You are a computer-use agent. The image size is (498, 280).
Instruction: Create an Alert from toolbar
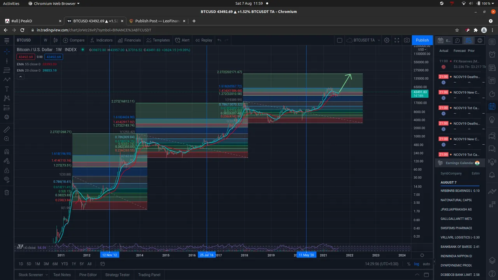tap(182, 40)
